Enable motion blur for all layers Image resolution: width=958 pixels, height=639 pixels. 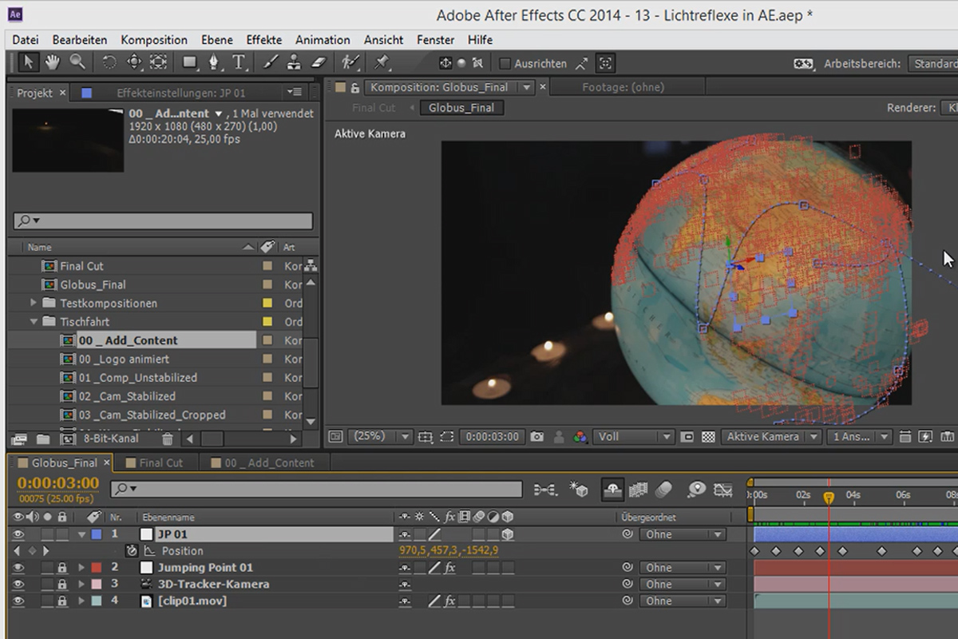[x=664, y=489]
